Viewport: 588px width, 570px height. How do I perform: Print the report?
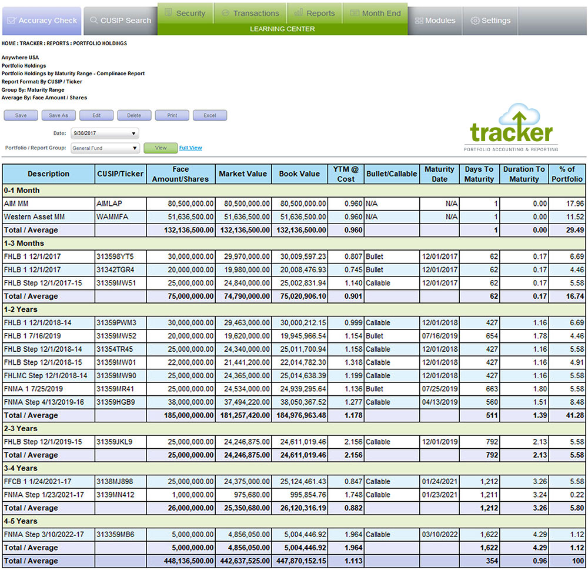click(172, 115)
